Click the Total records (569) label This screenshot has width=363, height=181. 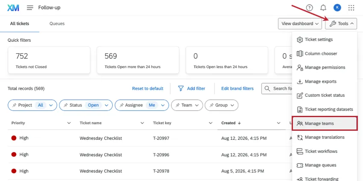point(26,89)
